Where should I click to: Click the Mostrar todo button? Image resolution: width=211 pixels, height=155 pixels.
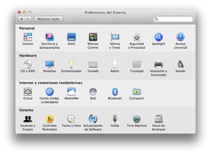click(48, 19)
